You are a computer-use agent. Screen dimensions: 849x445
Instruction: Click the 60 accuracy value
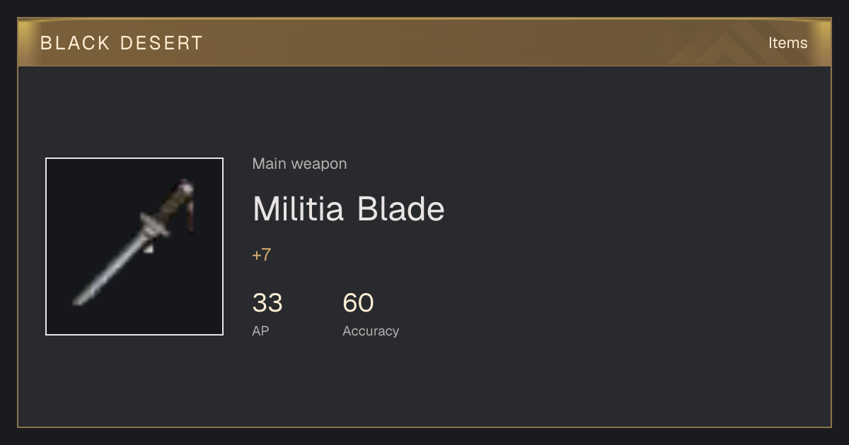[x=358, y=303]
